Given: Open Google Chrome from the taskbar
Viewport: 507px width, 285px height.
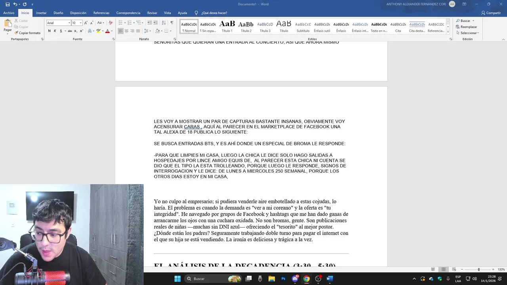Looking at the screenshot, I should coord(307,279).
